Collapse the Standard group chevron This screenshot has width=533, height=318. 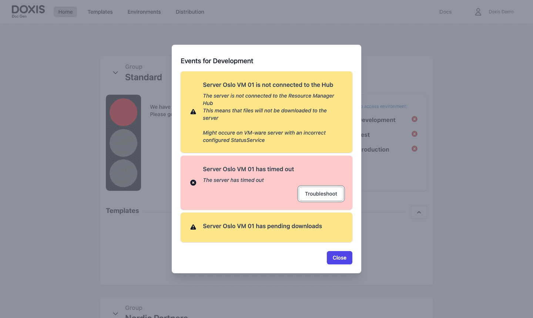tap(115, 72)
